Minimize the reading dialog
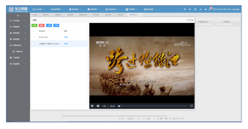Image resolution: width=248 pixels, height=129 pixels. point(187,20)
